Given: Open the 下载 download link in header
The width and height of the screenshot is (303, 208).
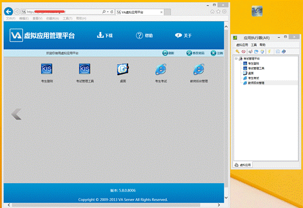Looking at the screenshot, I should (x=105, y=35).
